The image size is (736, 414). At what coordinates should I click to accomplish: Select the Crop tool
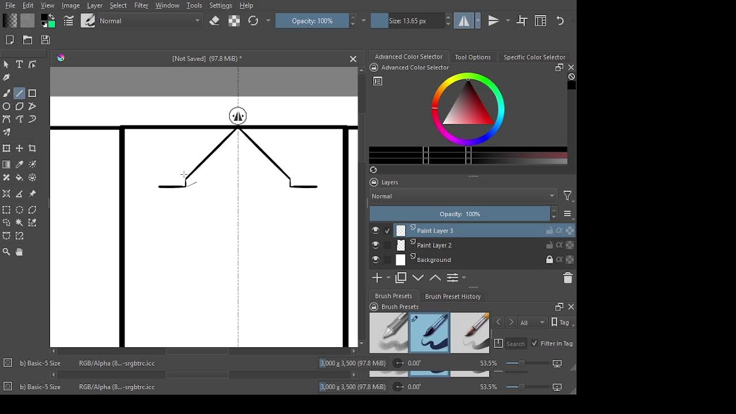coord(32,148)
